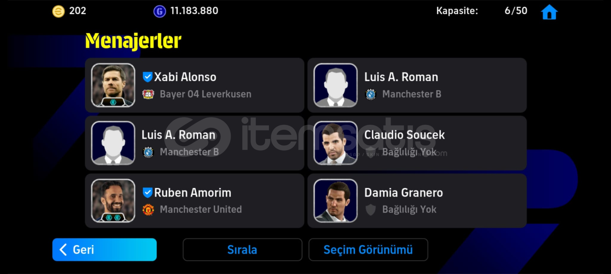The image size is (611, 274).
Task: Tap the gray shield beside Damia Granero
Action: (370, 210)
